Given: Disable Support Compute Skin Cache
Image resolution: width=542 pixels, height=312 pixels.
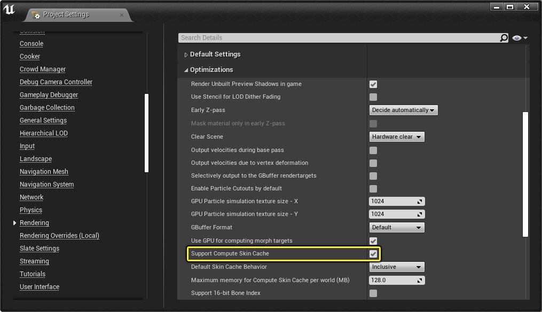Looking at the screenshot, I should coord(373,254).
